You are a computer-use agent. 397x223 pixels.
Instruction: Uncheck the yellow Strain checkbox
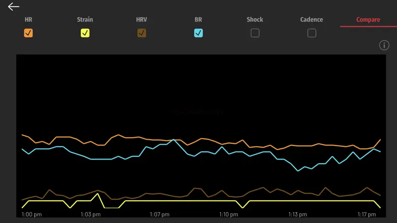coord(85,33)
